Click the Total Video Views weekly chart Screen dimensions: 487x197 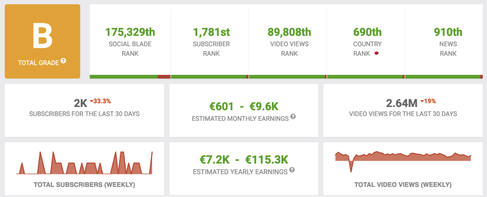pyautogui.click(x=403, y=162)
